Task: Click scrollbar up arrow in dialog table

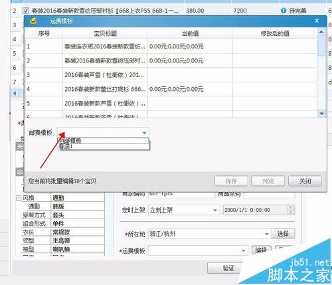Action: [x=321, y=32]
